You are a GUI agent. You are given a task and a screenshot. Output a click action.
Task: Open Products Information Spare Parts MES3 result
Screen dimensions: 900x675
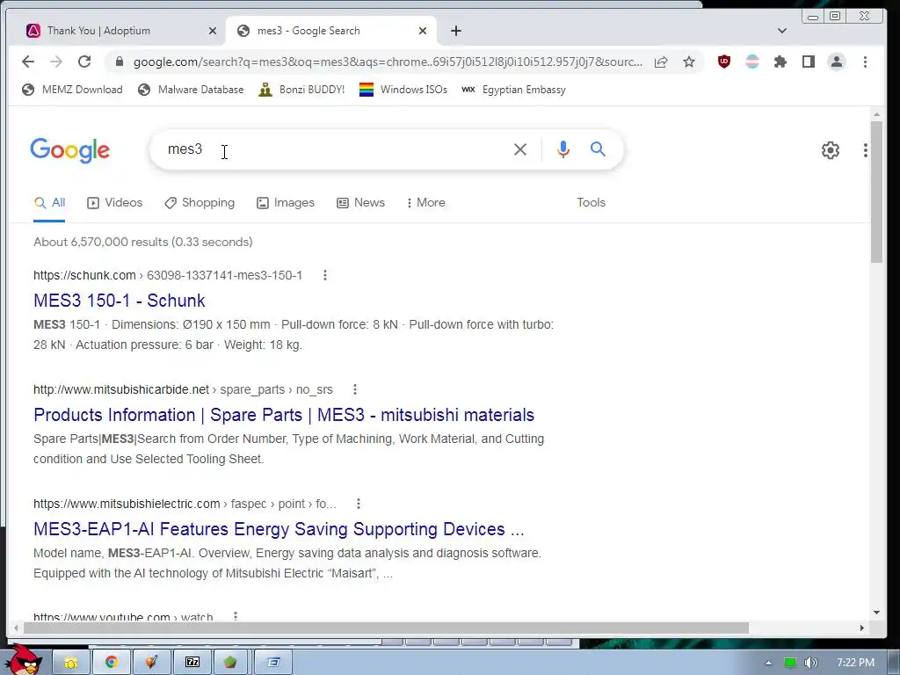284,415
